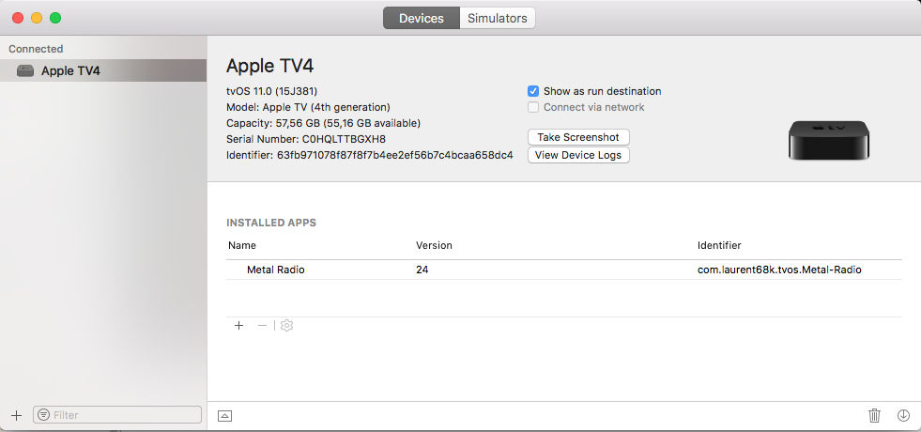Click the Filter field in the sidebar

[117, 415]
